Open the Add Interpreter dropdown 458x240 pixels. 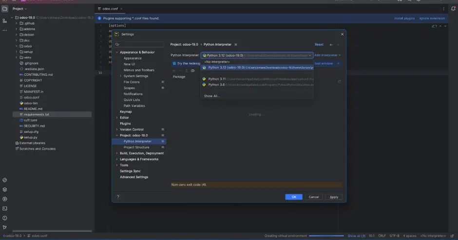(327, 55)
